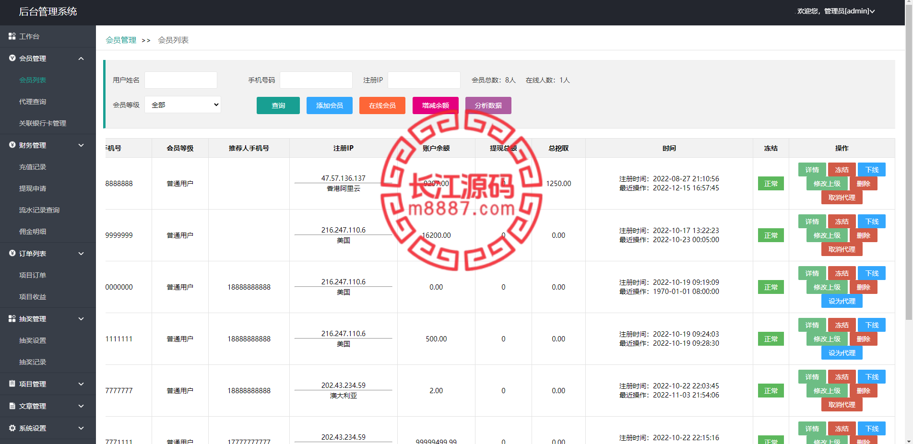The height and width of the screenshot is (444, 913).
Task: Open 代理查询 in the sidebar
Action: (33, 102)
